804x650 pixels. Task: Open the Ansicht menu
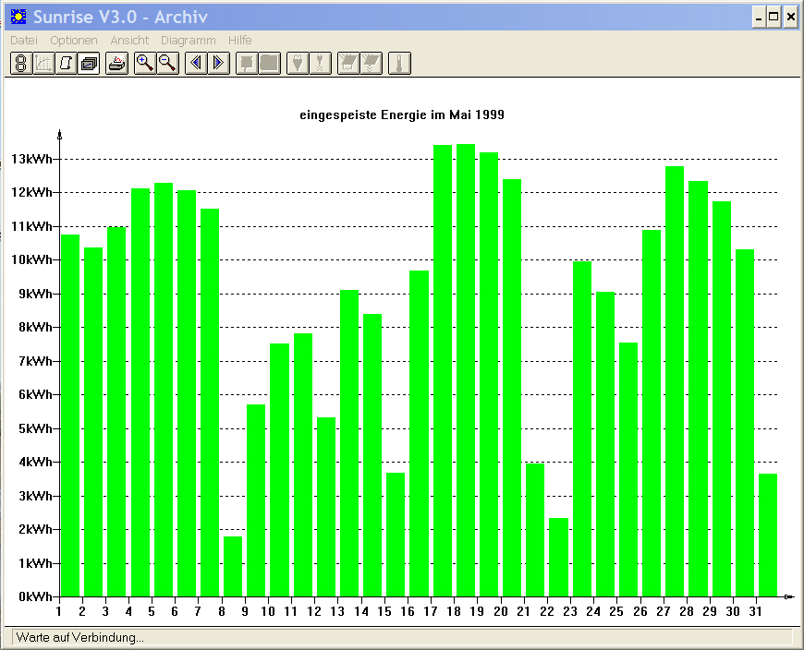[x=129, y=40]
